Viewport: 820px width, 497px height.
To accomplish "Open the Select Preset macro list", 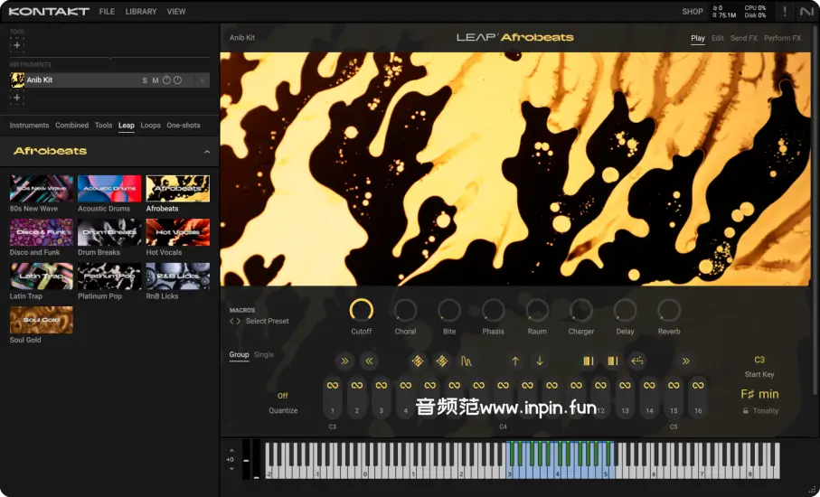I will coord(267,321).
